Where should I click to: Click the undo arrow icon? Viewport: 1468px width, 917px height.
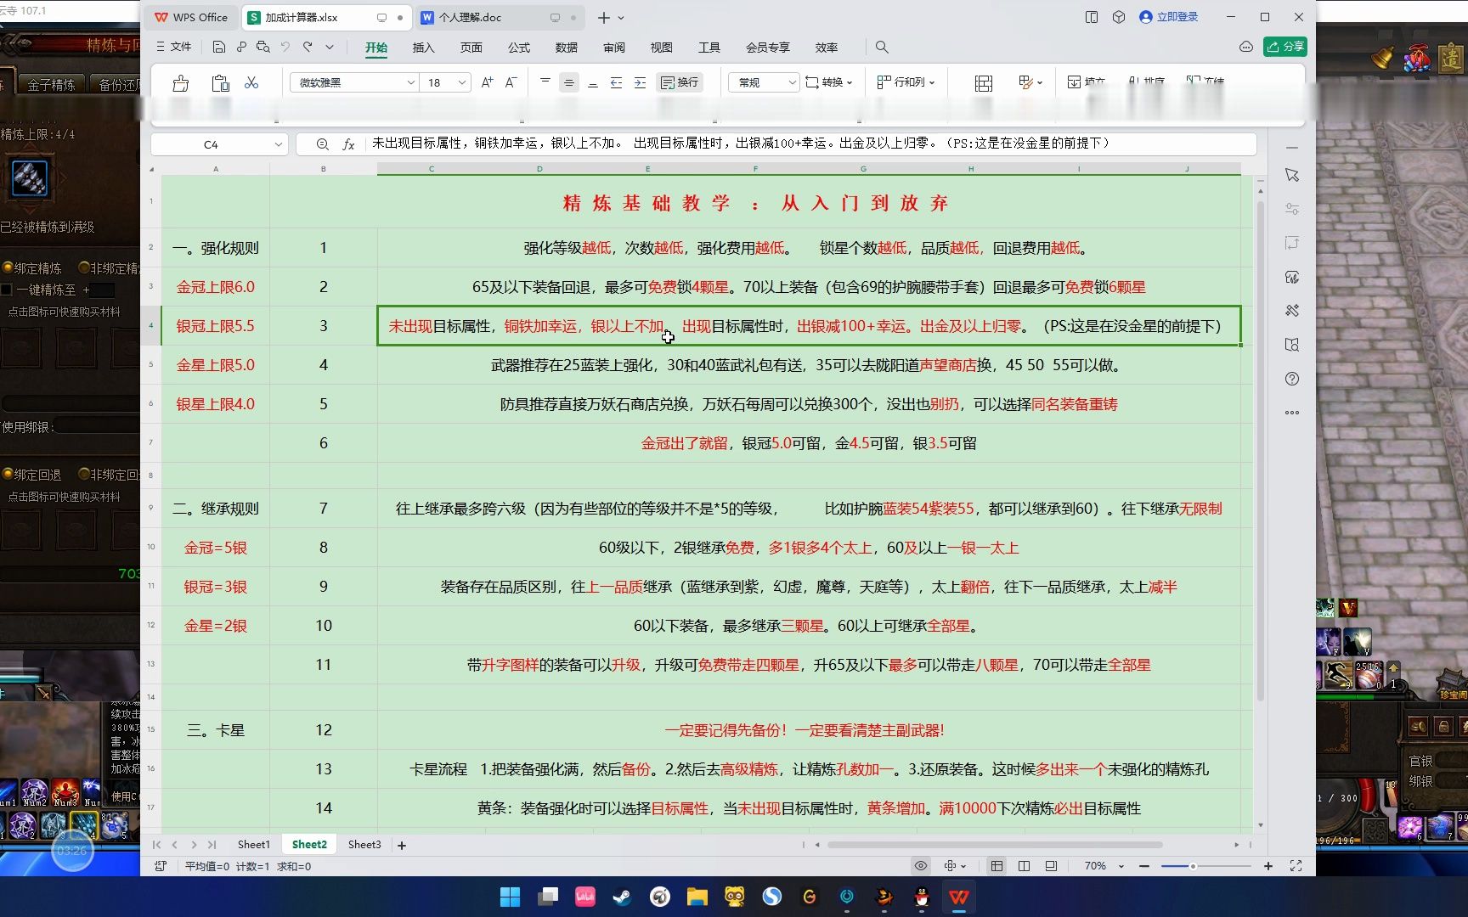pos(285,48)
